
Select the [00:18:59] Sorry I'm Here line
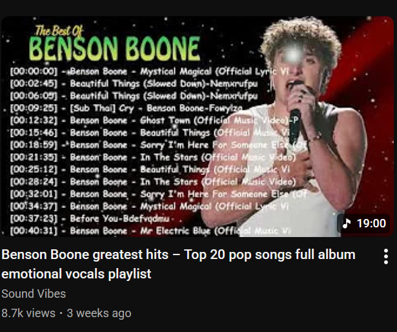click(158, 145)
